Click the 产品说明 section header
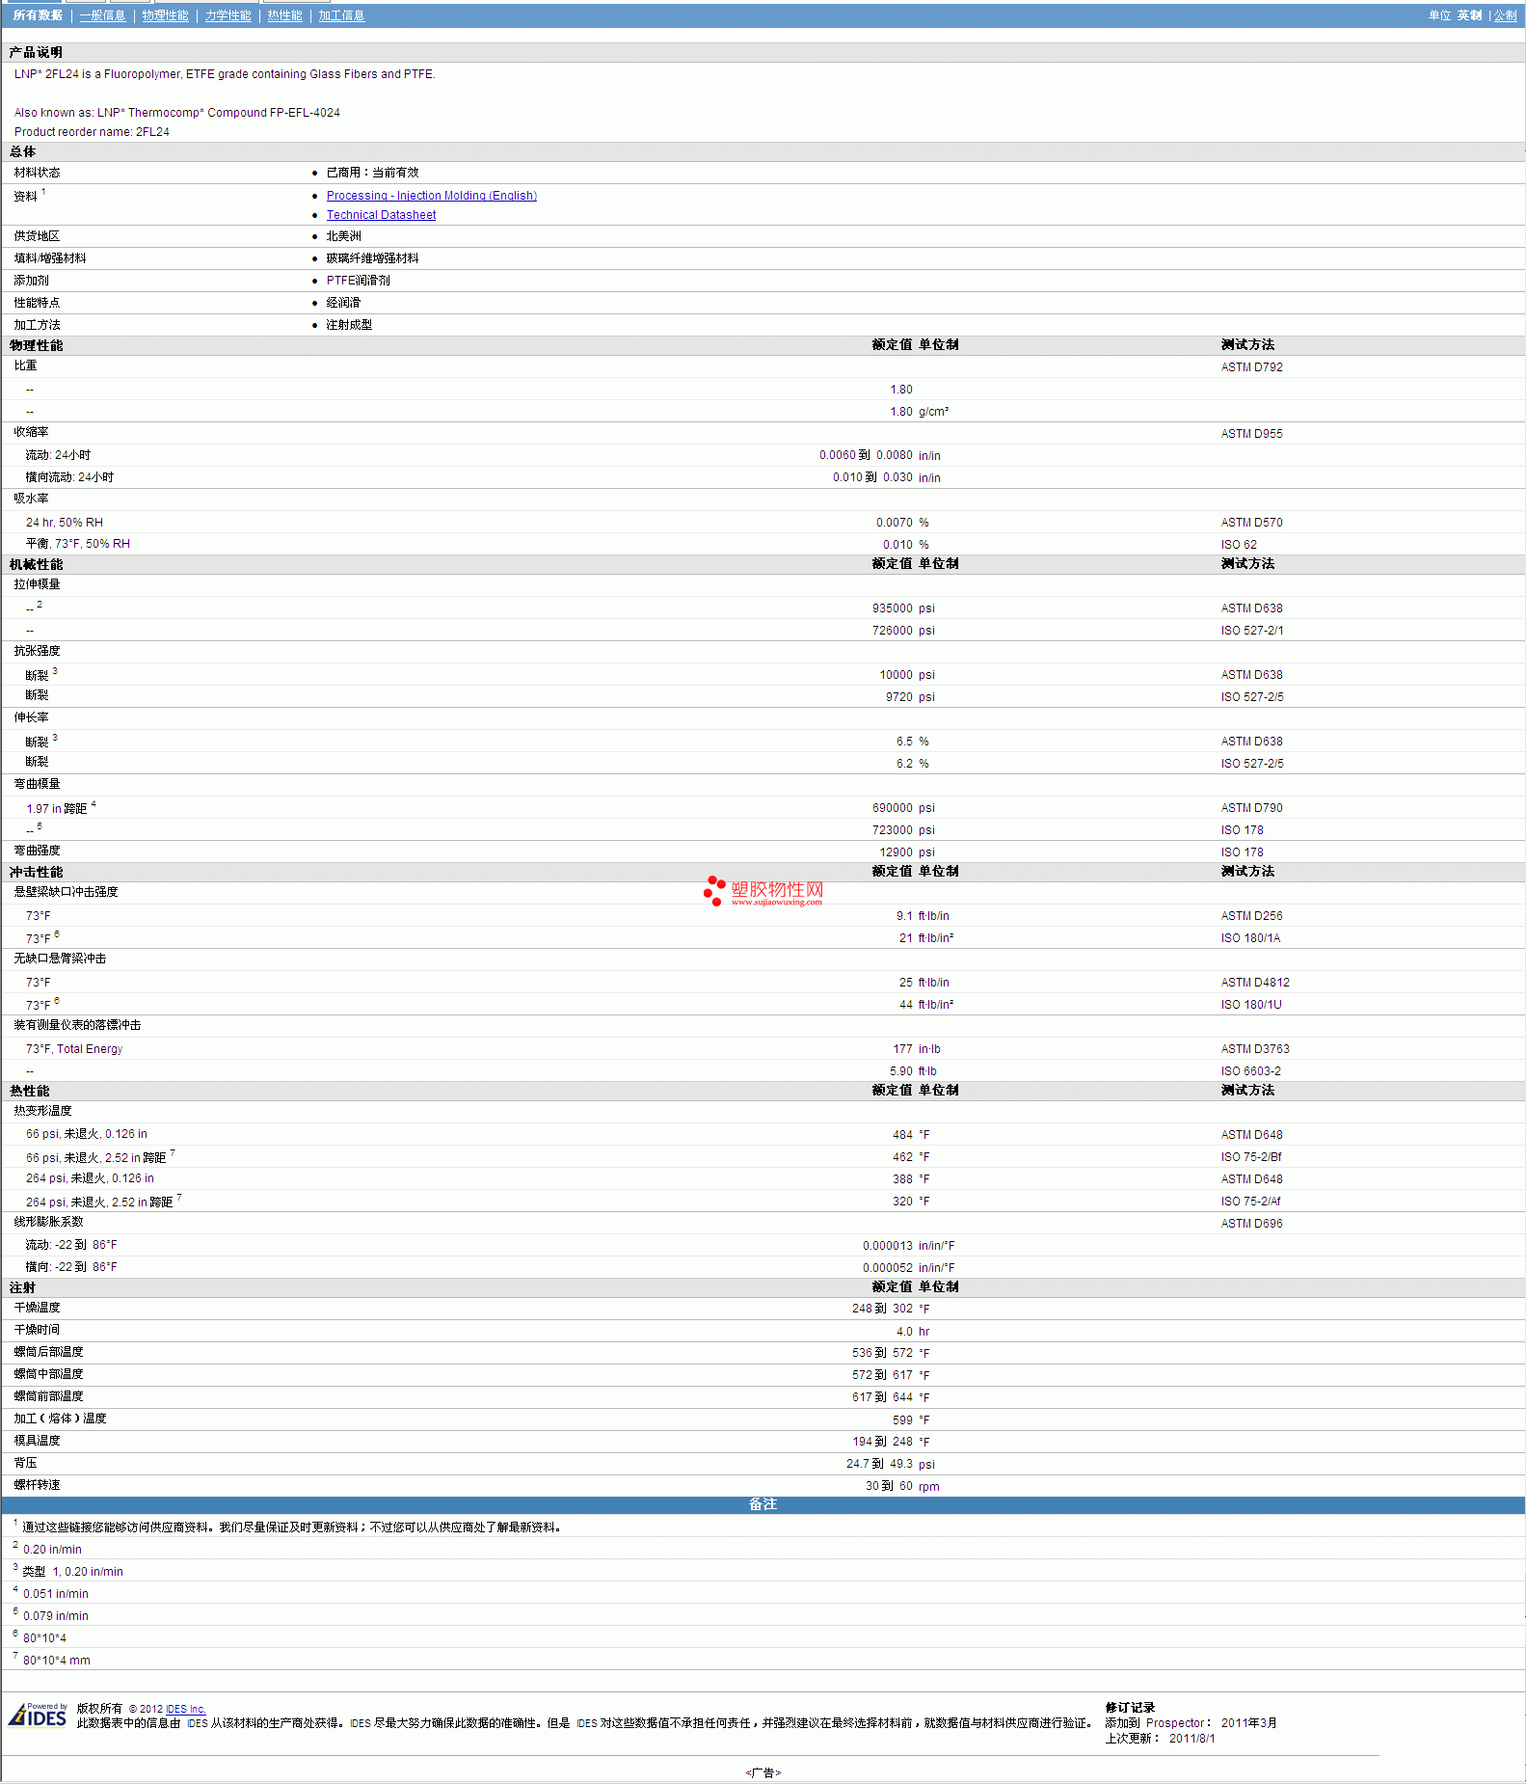This screenshot has width=1526, height=1784. (36, 52)
